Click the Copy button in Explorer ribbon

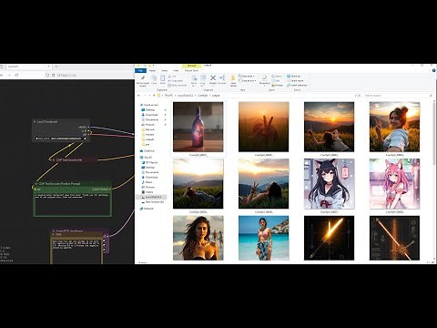pos(154,80)
